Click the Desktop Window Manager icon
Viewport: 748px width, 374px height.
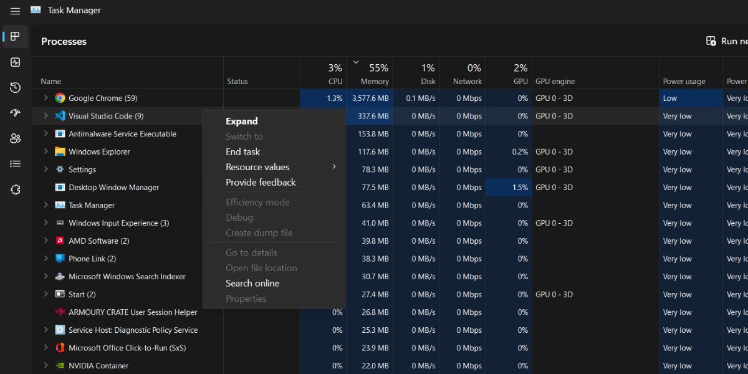(60, 187)
